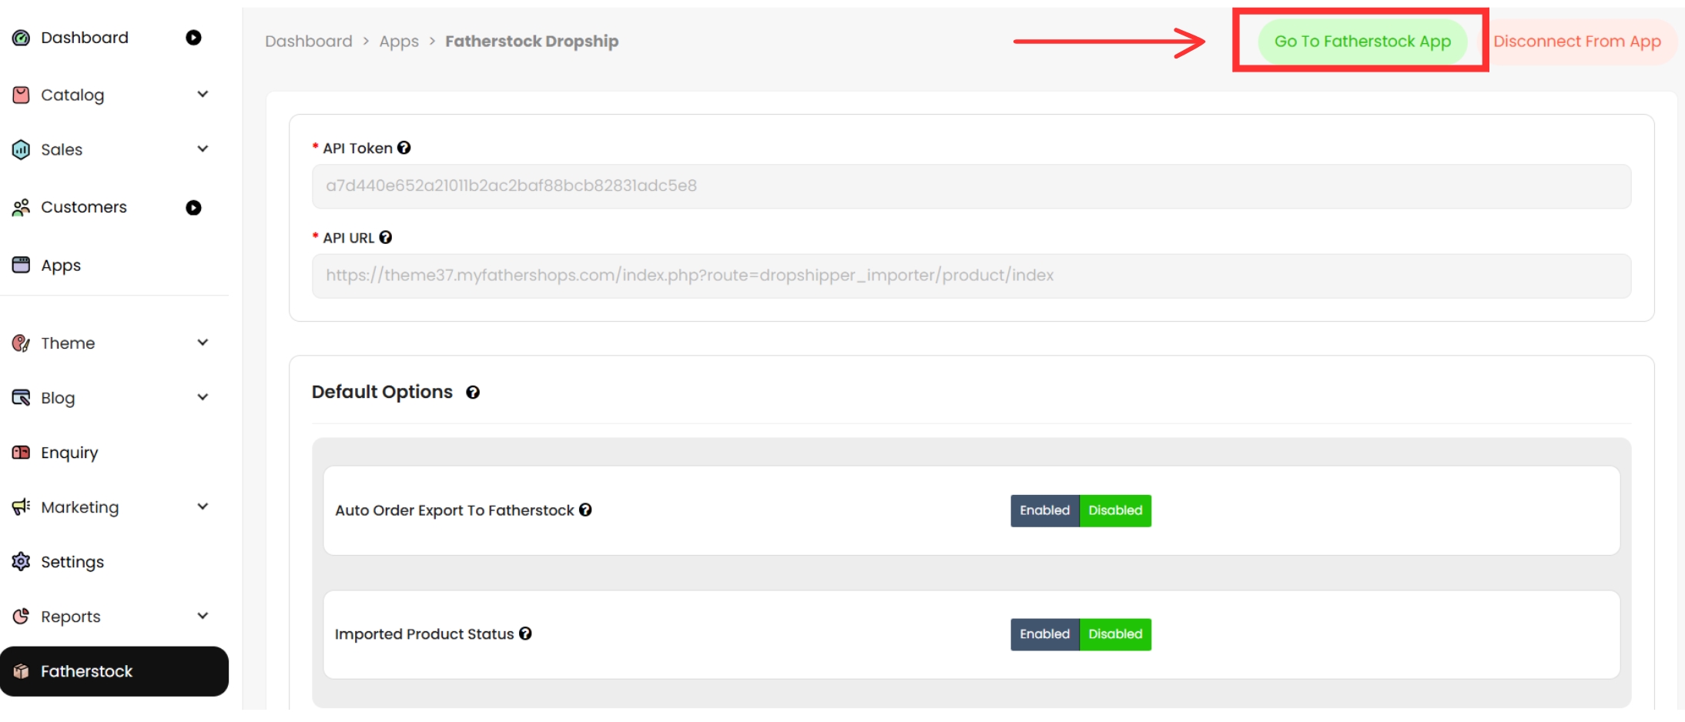Click the Enquiry icon in sidebar
This screenshot has width=1685, height=722.
(x=22, y=453)
